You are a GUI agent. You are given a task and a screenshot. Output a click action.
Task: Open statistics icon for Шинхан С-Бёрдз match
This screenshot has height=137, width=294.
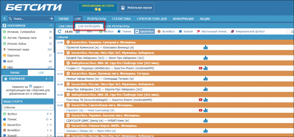(205, 131)
